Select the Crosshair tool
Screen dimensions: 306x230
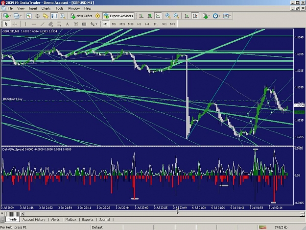point(15,24)
